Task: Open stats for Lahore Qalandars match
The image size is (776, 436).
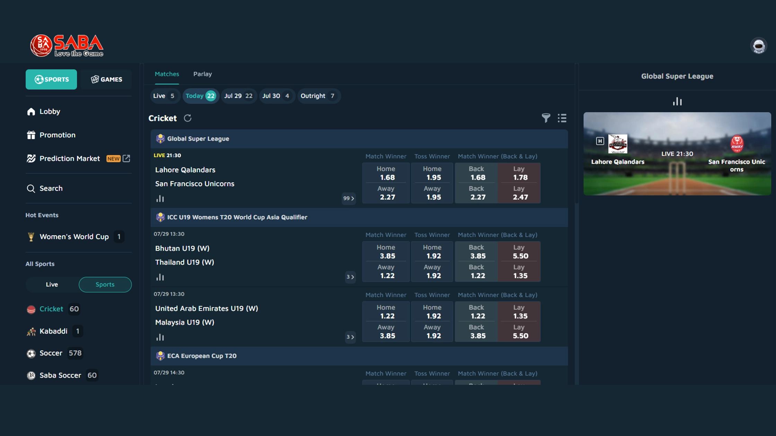Action: (160, 199)
